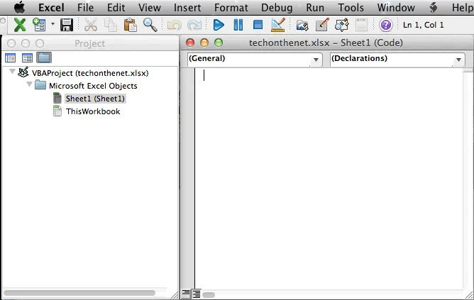Viewport: 474px width, 300px height.
Task: Click the Find magnifying glass icon
Action: pos(150,25)
